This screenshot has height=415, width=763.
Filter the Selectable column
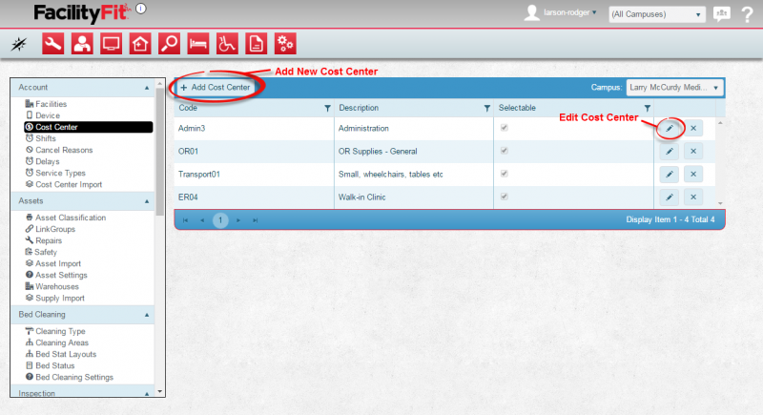pos(648,108)
